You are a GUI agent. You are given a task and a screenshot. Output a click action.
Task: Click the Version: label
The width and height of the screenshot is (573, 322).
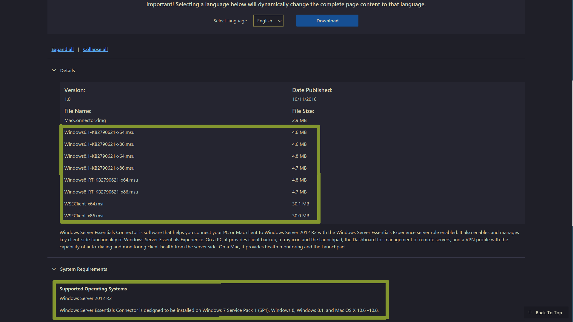75,90
